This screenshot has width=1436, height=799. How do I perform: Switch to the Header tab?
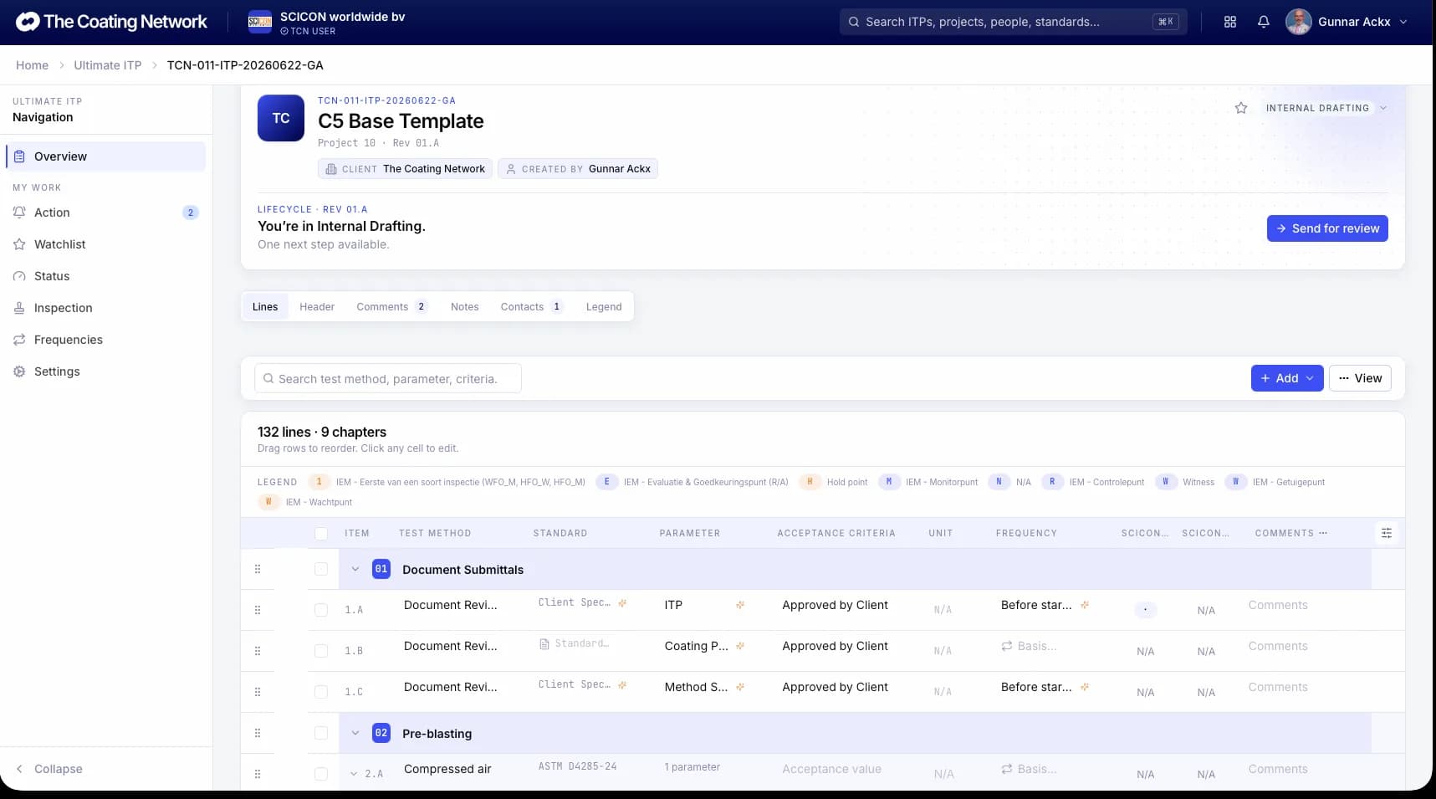(317, 307)
